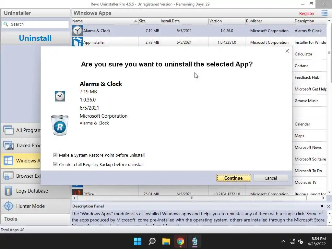Click the muted volume tray icon
Screen dimensions: 332x249
pos(301,241)
